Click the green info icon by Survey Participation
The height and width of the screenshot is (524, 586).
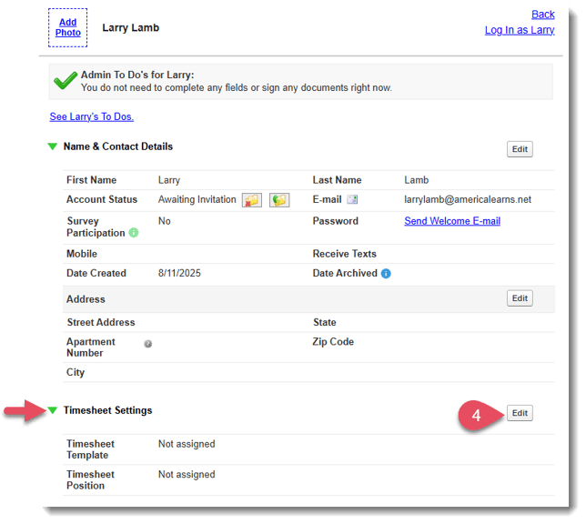(134, 233)
